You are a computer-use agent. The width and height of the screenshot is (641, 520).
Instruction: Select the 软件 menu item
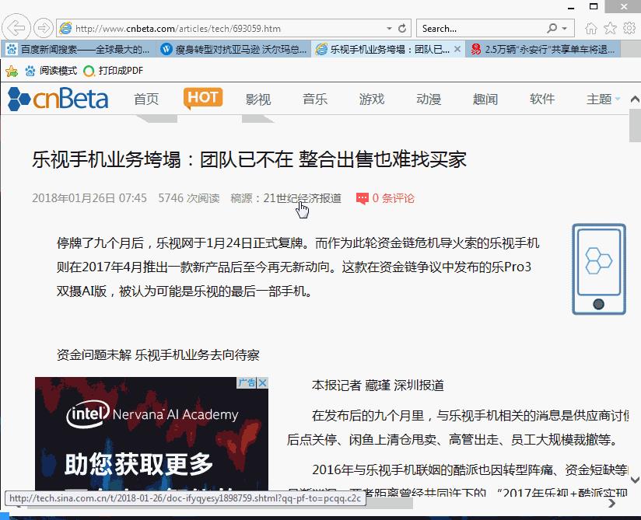coord(542,99)
